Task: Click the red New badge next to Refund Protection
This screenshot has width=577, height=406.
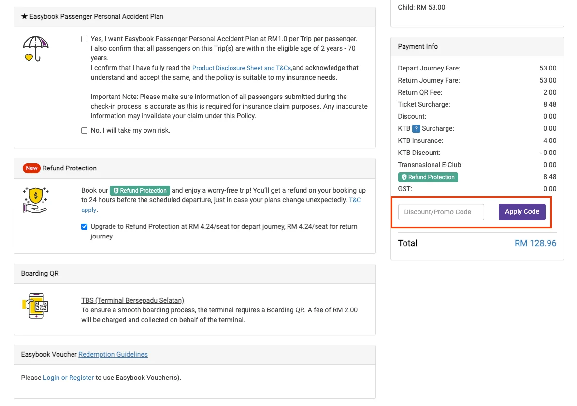Action: click(x=31, y=168)
